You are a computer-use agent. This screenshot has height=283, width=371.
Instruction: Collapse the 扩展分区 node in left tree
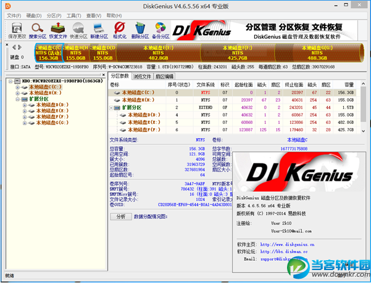point(17,99)
